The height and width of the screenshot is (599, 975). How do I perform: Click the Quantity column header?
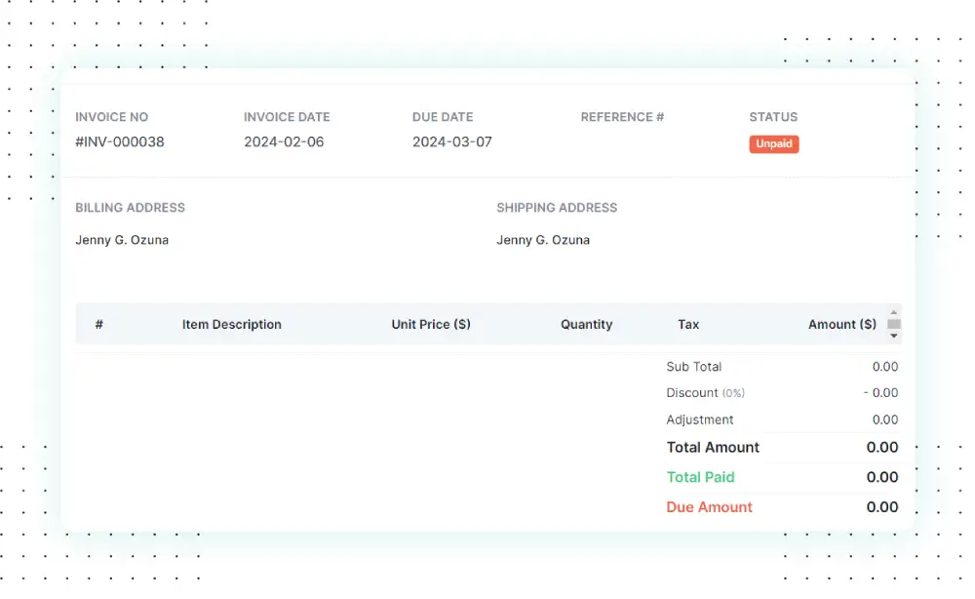point(587,324)
